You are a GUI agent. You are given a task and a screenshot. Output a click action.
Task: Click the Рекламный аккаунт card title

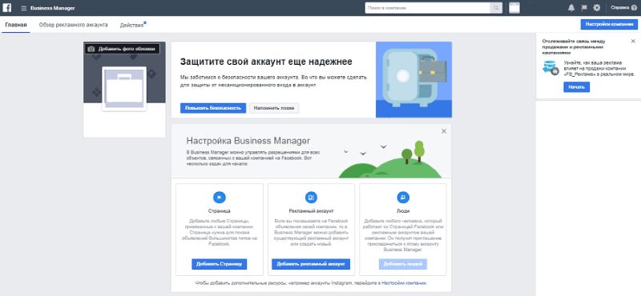coord(311,211)
